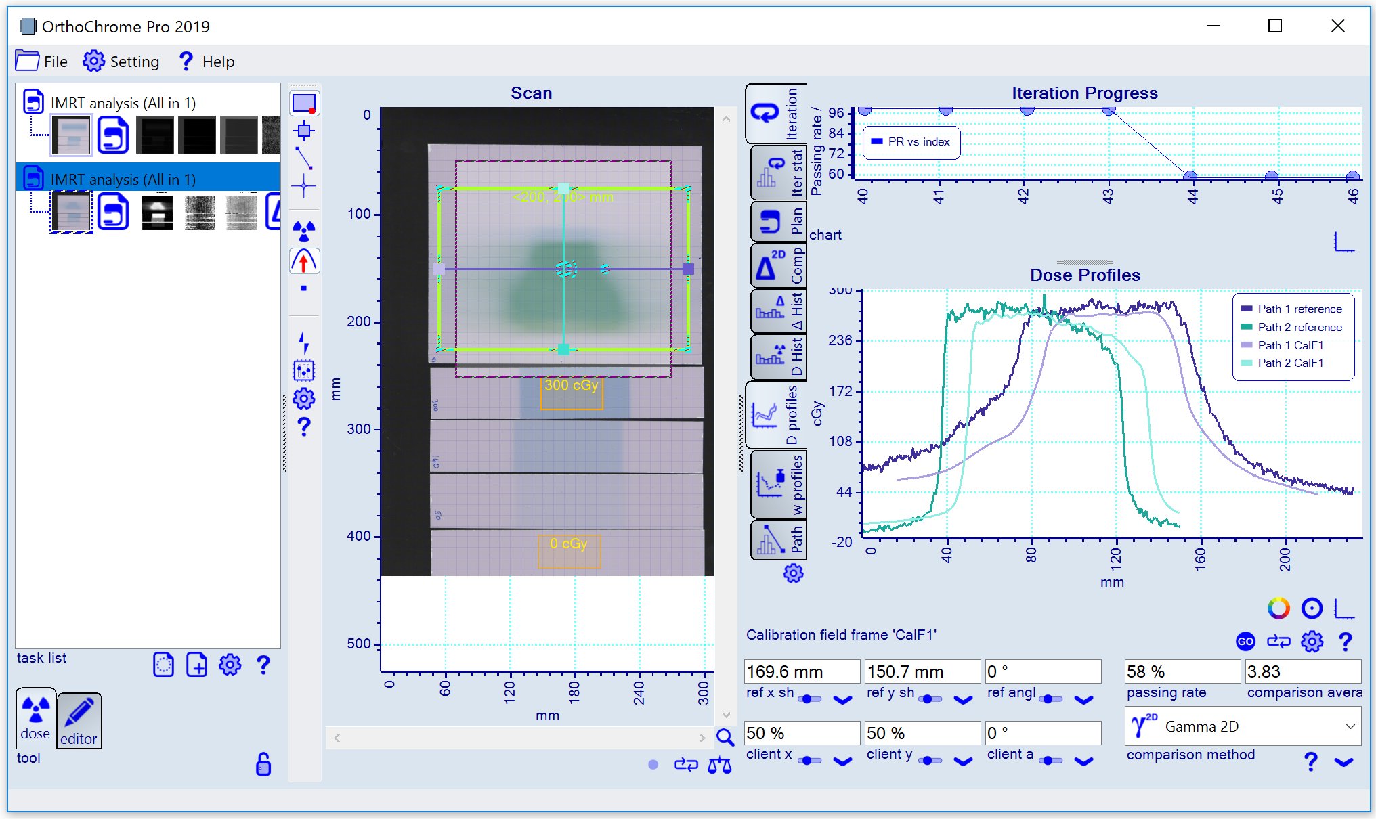Click the color wheel icon below the chart
This screenshot has height=819, width=1376.
tap(1278, 608)
